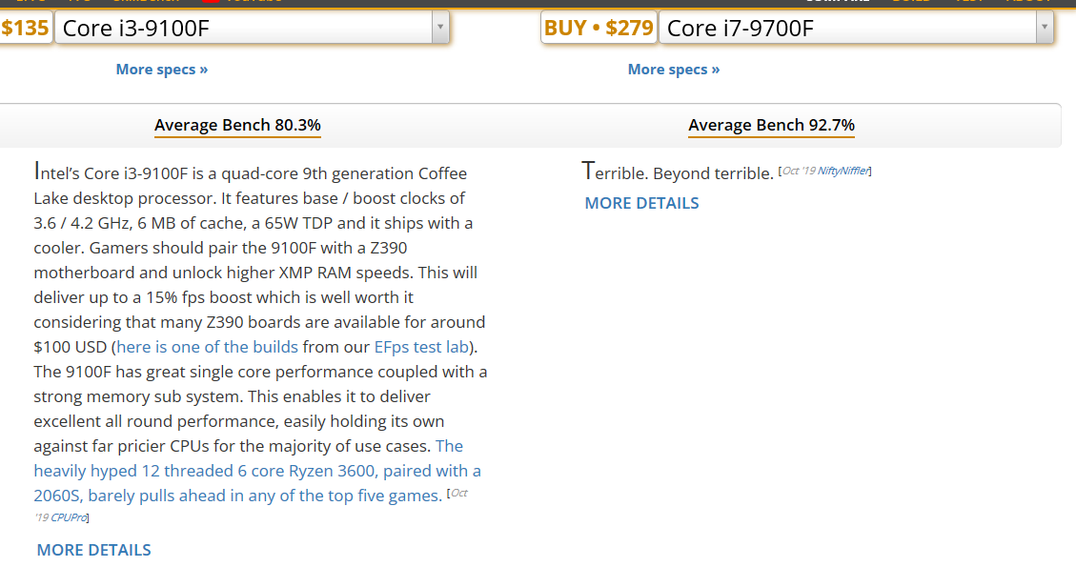1076x567 pixels.
Task: Click MORE DETAILS under the i7-9700F review
Action: (641, 203)
